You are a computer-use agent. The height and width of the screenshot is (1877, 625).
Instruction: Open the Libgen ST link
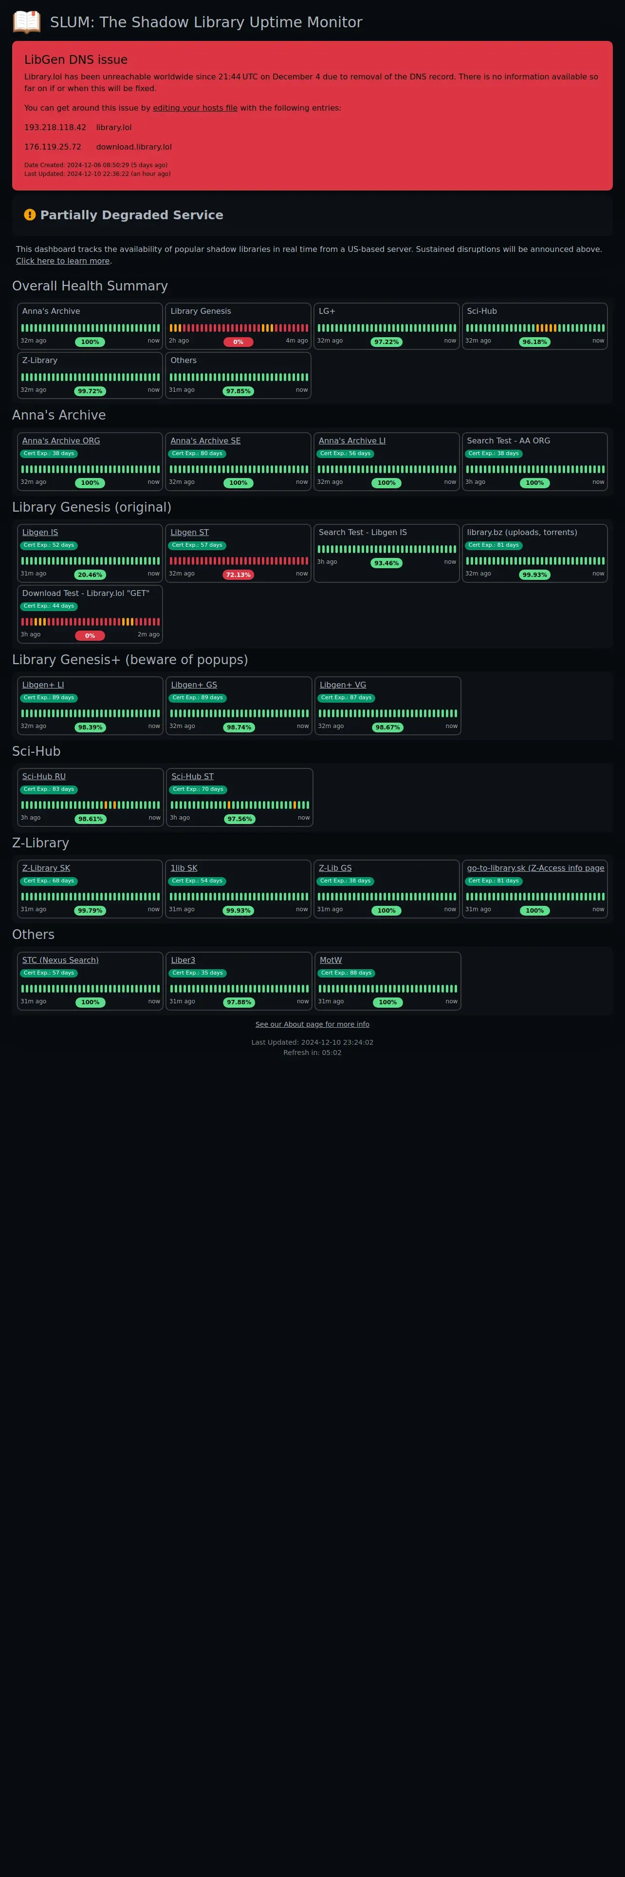[189, 533]
